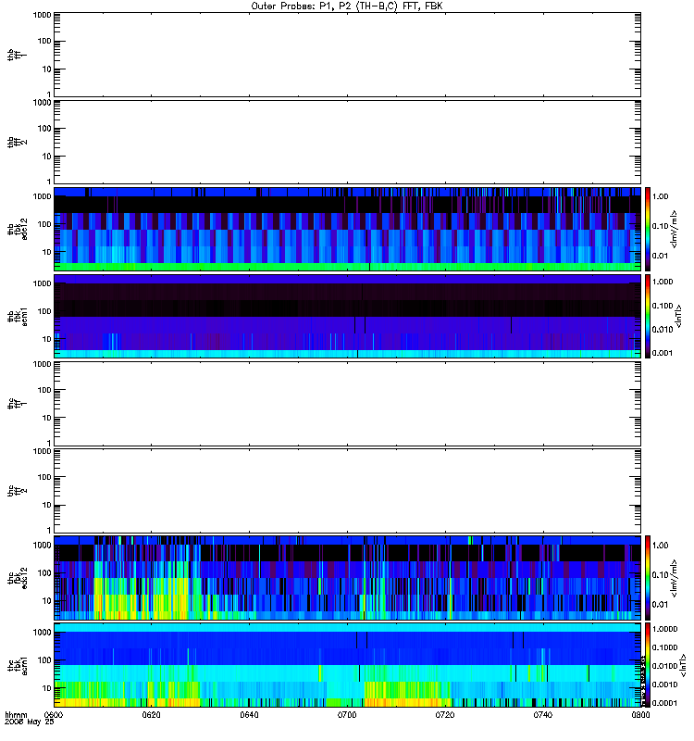
Task: Click the thc fbk edc12 color bar
Action: point(648,577)
